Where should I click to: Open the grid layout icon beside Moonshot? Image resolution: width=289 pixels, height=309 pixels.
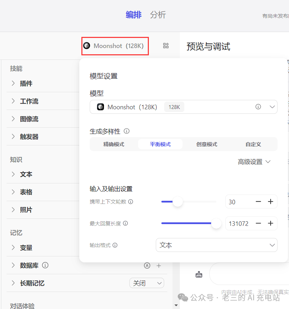click(x=166, y=46)
